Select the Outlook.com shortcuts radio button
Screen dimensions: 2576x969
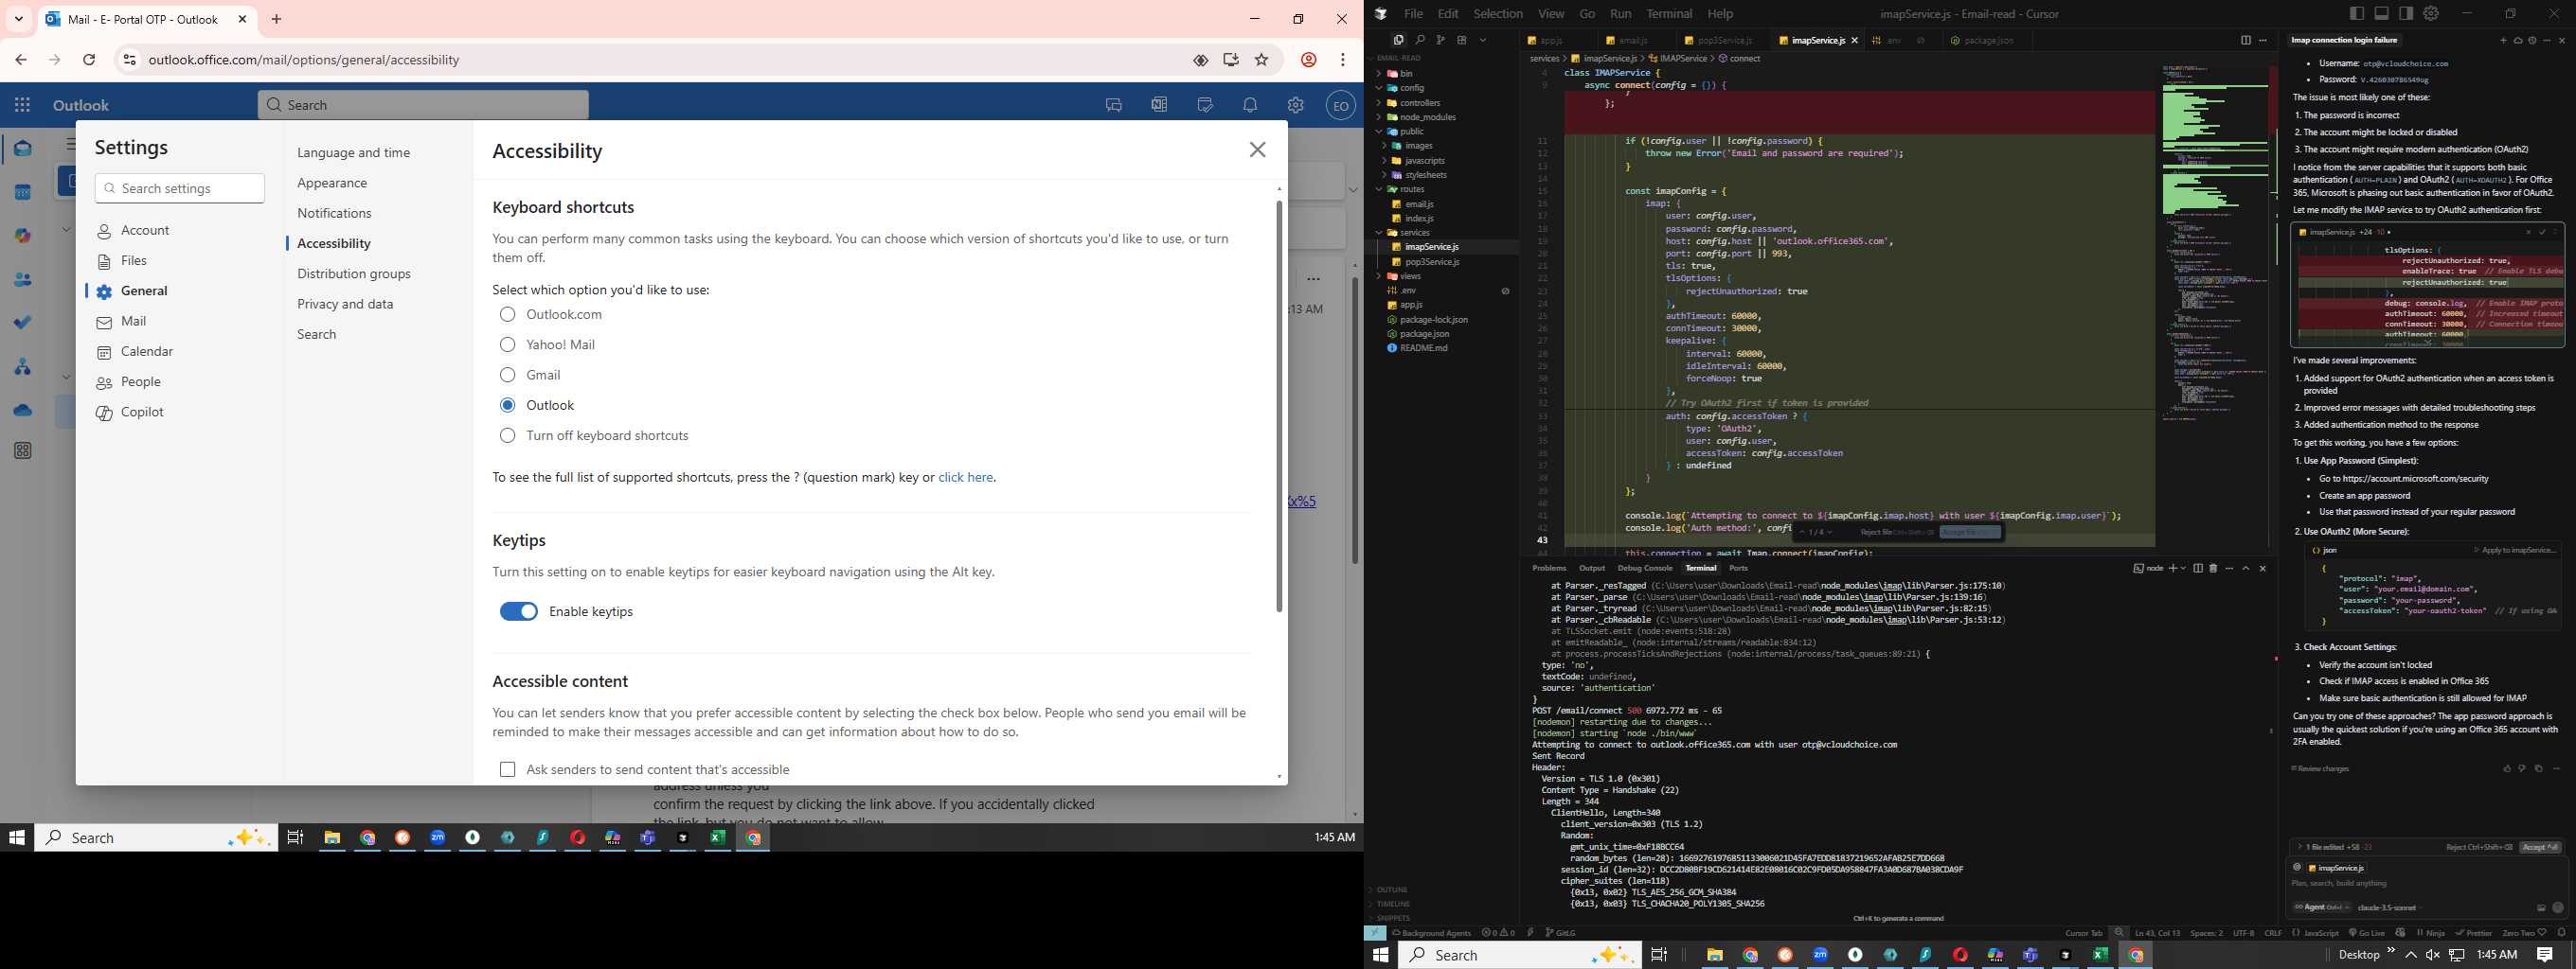[508, 315]
